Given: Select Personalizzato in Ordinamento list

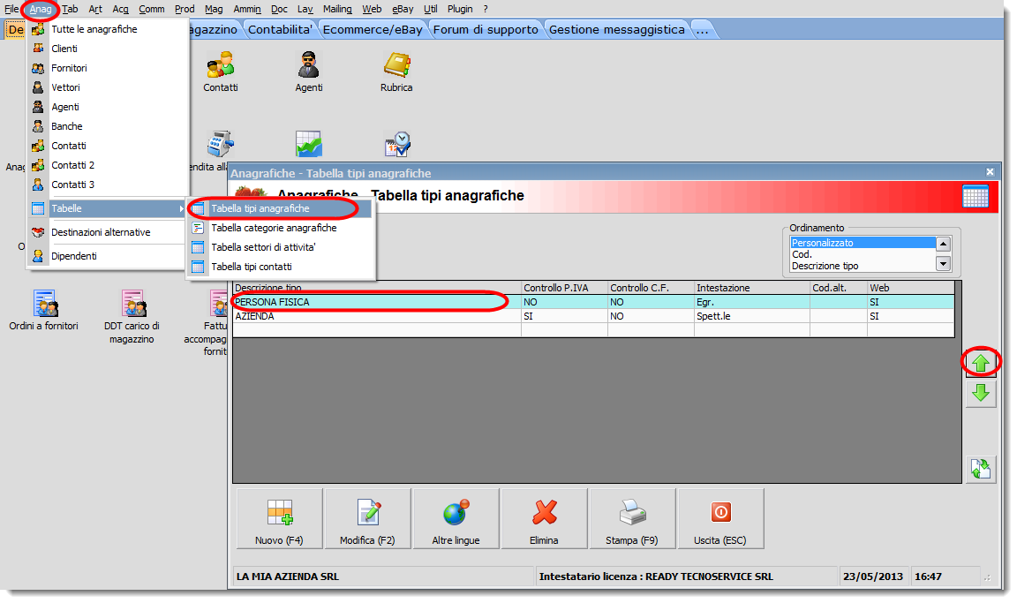Looking at the screenshot, I should [862, 243].
